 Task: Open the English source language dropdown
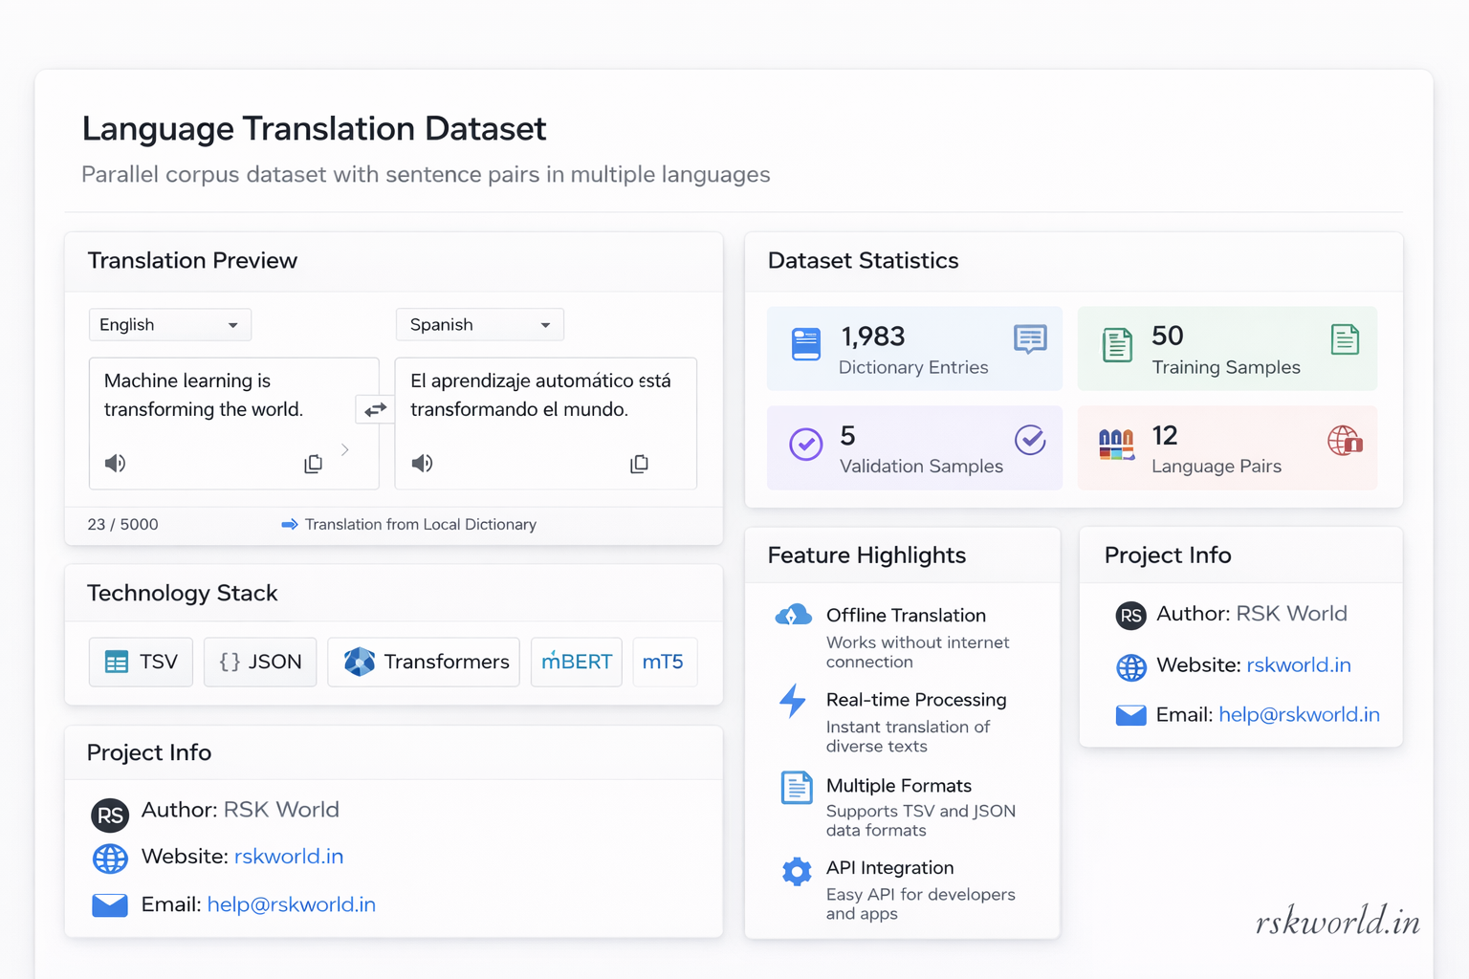point(169,324)
